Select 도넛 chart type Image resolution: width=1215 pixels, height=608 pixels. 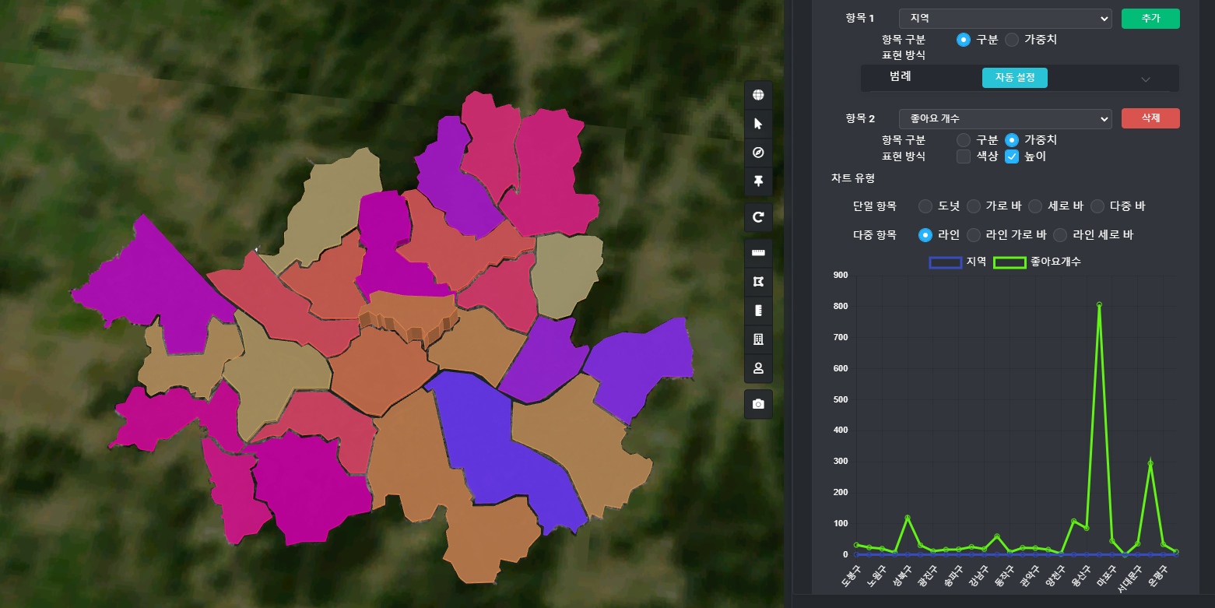point(925,206)
